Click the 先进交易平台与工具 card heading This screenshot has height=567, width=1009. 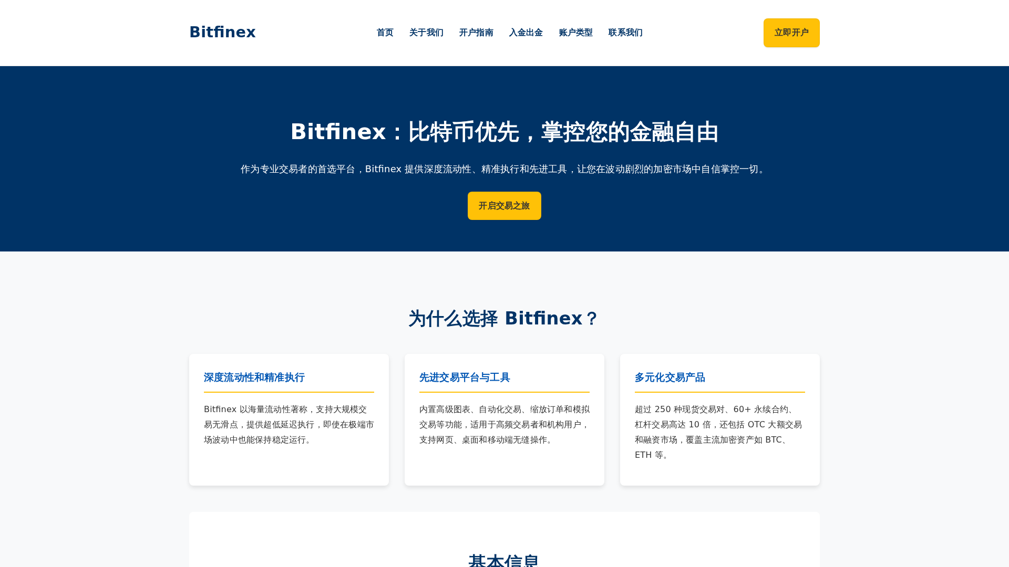tap(465, 377)
